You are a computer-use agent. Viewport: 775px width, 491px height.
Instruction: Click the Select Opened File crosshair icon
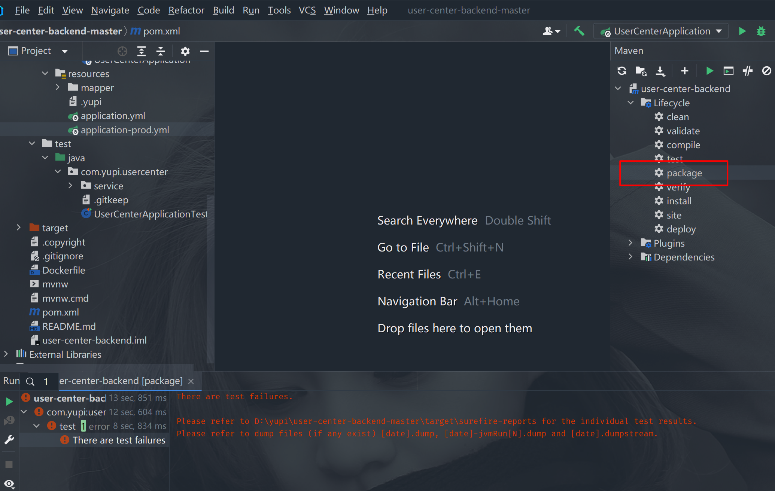[x=122, y=51]
